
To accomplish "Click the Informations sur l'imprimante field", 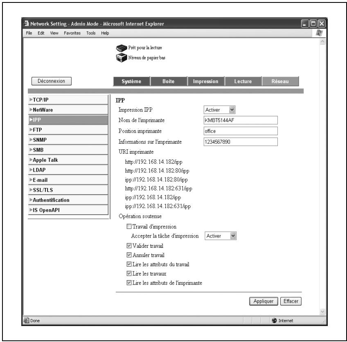I will click(241, 142).
